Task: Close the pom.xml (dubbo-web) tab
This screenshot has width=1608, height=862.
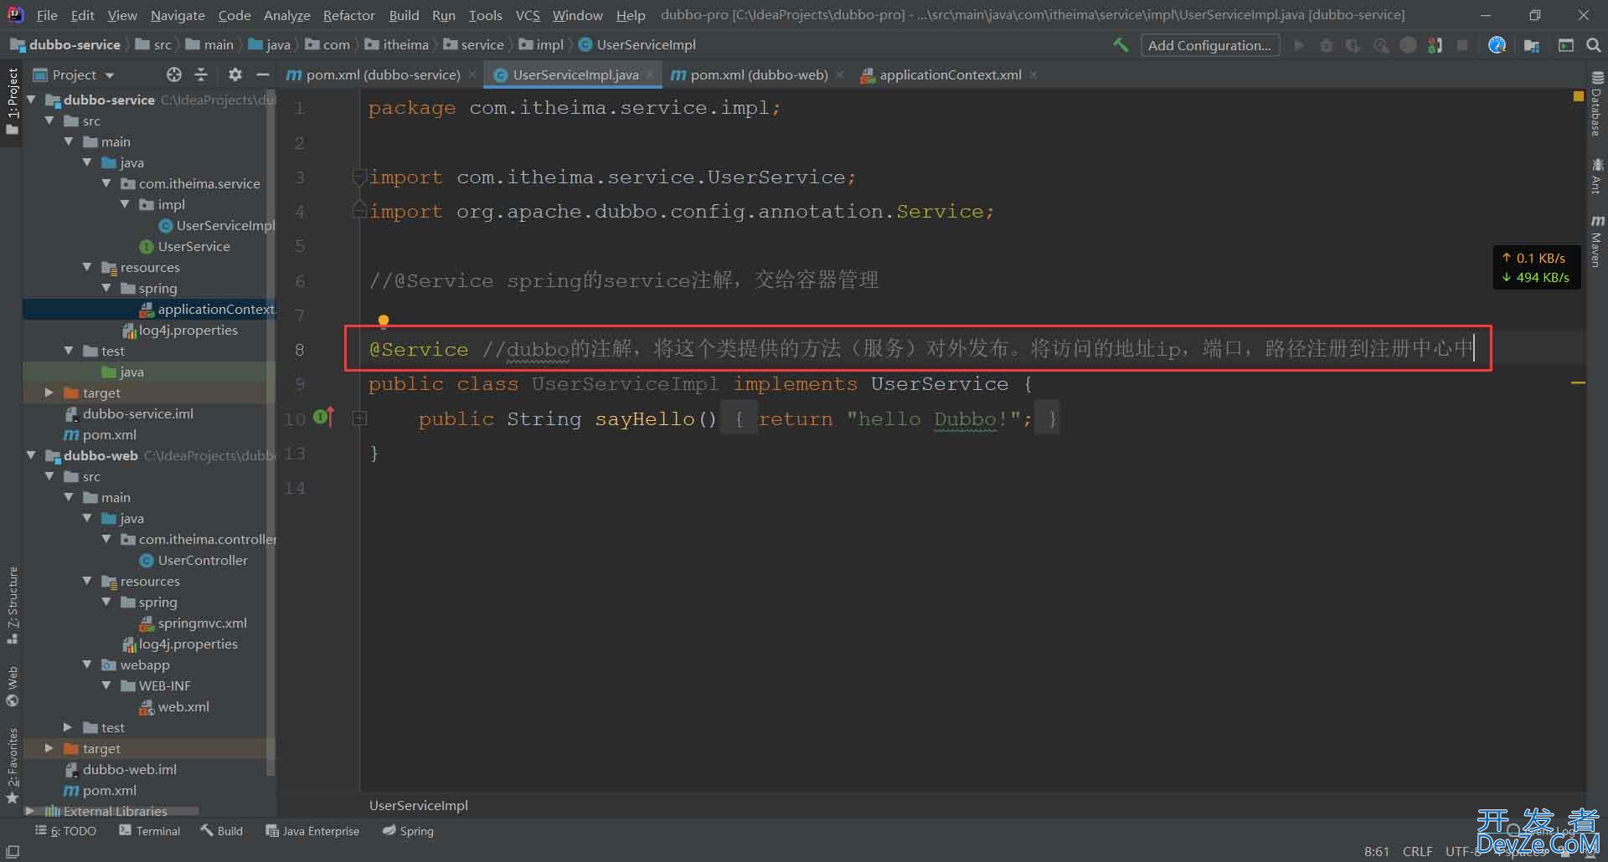Action: [840, 74]
